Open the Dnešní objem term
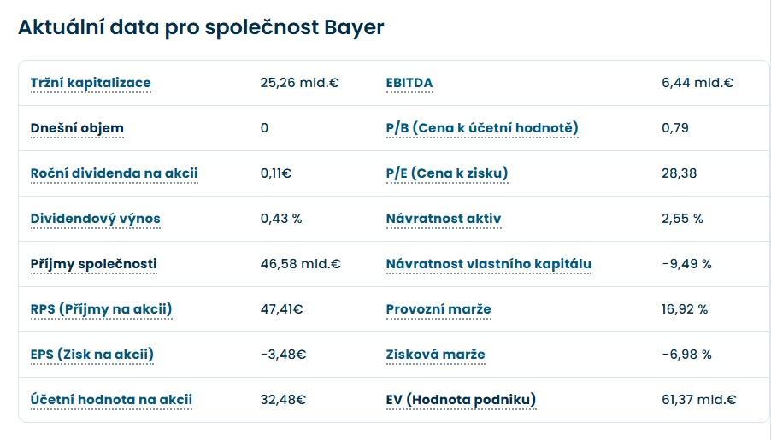The width and height of the screenshot is (771, 440). pyautogui.click(x=77, y=128)
